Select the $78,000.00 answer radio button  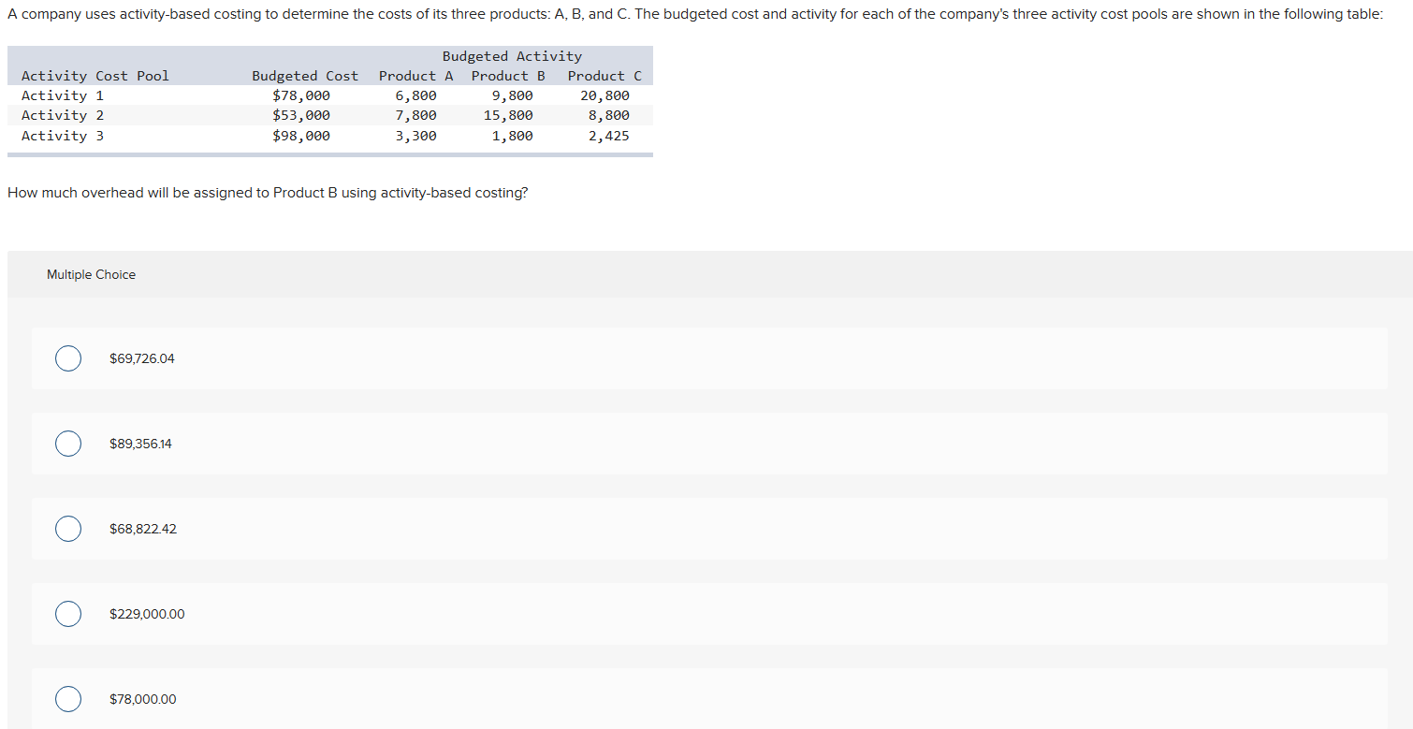click(67, 699)
